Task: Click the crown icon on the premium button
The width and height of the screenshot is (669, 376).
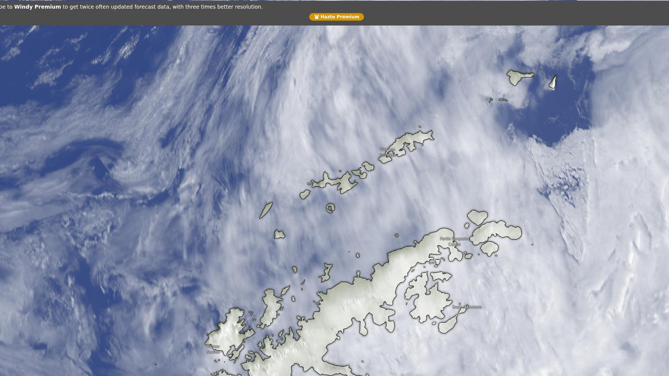Action: pos(316,17)
